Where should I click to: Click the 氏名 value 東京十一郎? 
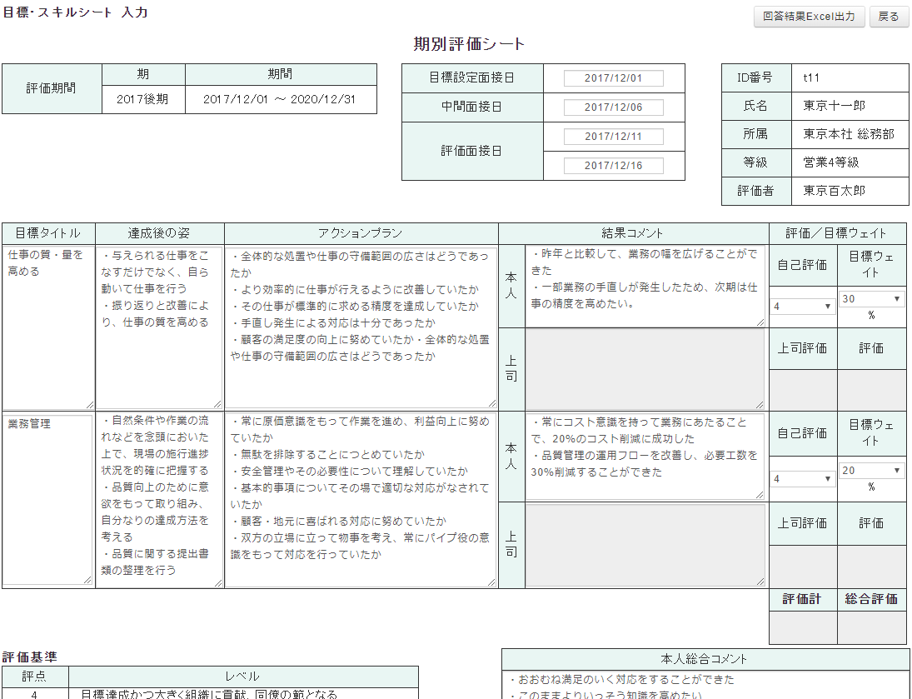(x=834, y=106)
